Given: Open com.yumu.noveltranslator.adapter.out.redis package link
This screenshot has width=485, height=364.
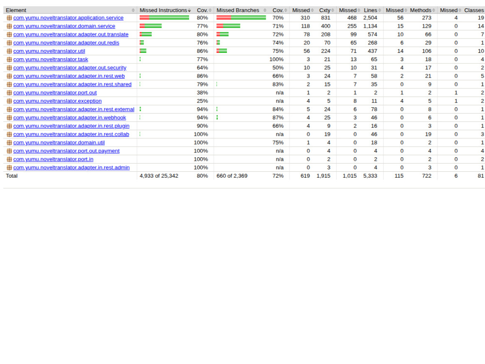Looking at the screenshot, I should 66,43.
